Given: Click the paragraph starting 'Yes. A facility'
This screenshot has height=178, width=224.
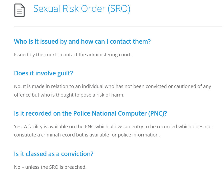Looking at the screenshot, I should [x=113, y=131].
